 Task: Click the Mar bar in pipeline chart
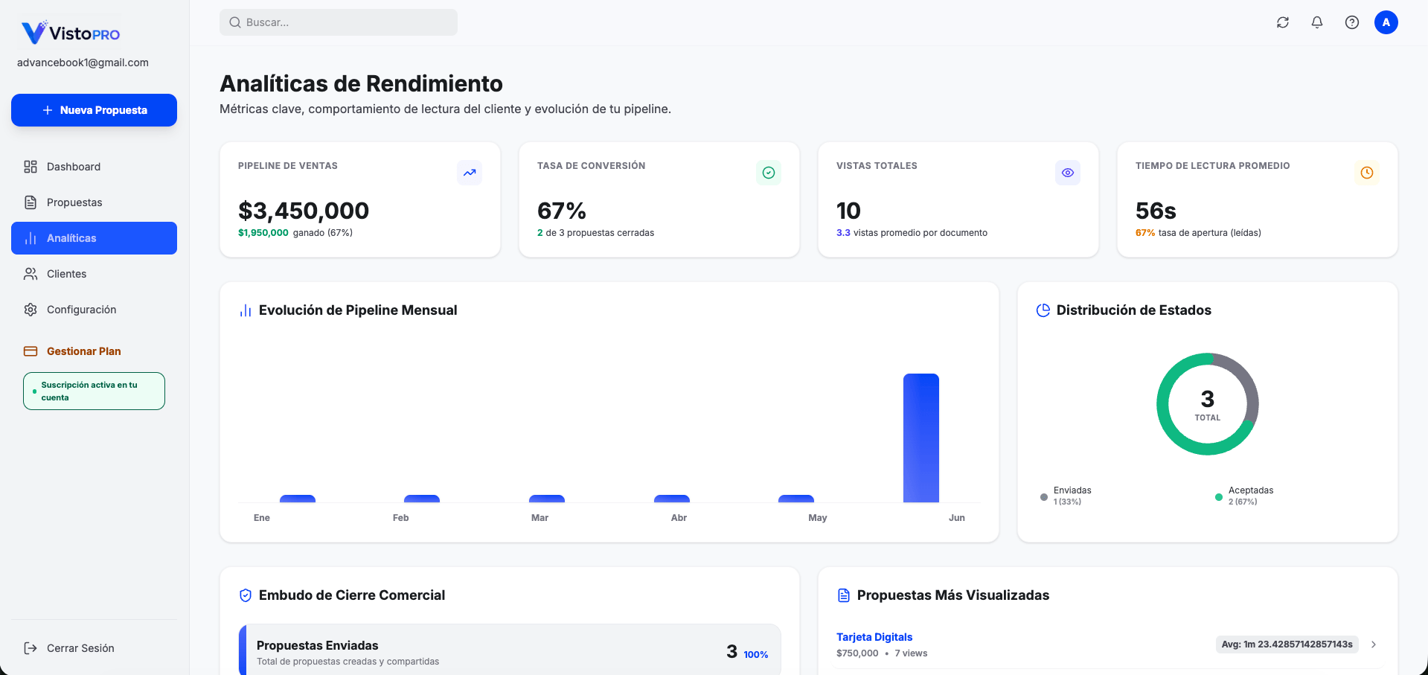click(x=547, y=499)
